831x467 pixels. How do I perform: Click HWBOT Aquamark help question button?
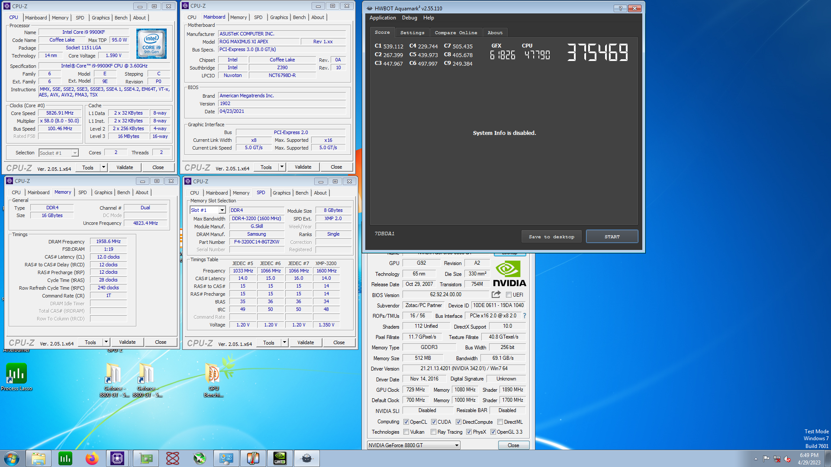pyautogui.click(x=620, y=8)
